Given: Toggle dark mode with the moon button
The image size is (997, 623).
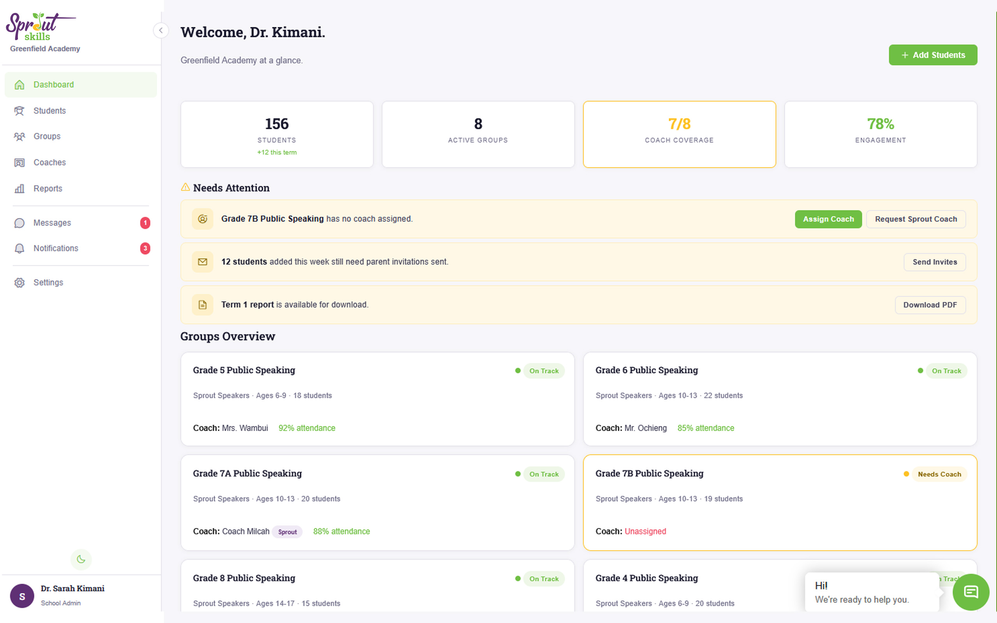Looking at the screenshot, I should (x=81, y=559).
